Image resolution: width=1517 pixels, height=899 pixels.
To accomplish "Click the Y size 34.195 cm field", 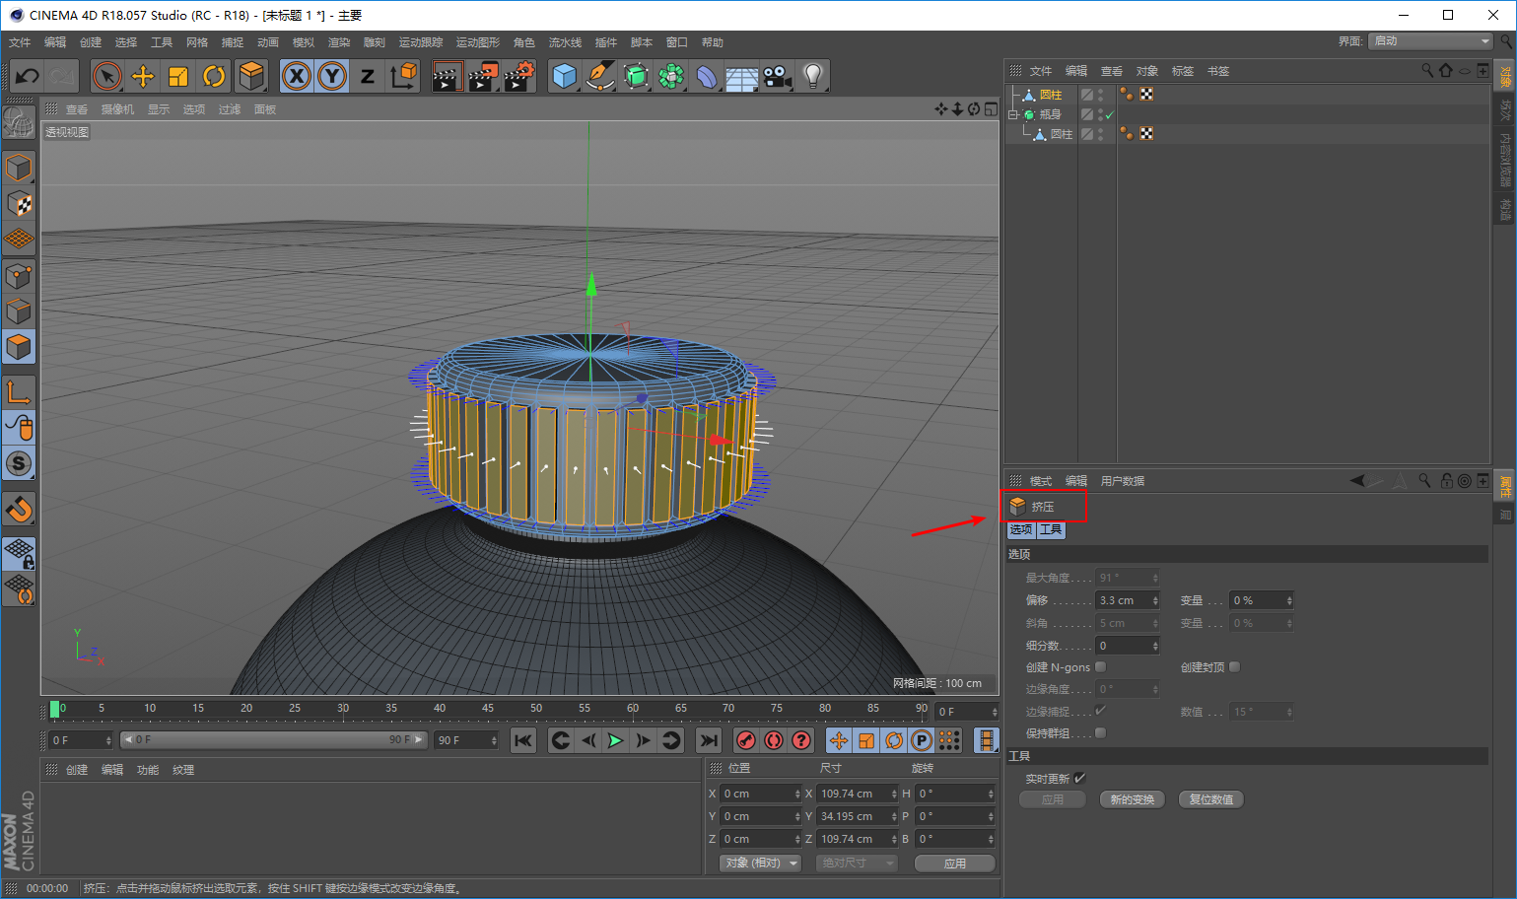I will click(853, 816).
